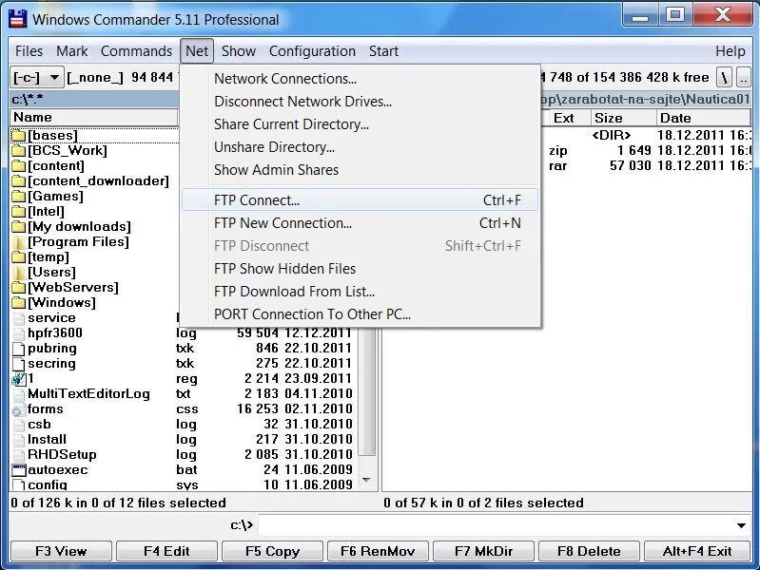Select the [BCS_Work] folder icon
The image size is (760, 570).
(19, 151)
